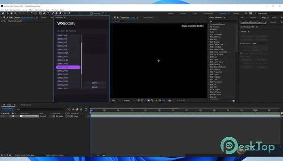This screenshot has width=283, height=161.
Task: Select the Clone Stamp tool
Action: (57, 13)
